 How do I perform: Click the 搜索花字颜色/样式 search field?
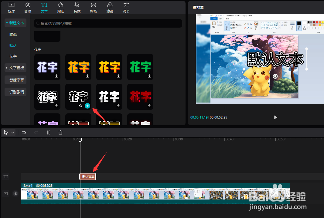(108, 24)
